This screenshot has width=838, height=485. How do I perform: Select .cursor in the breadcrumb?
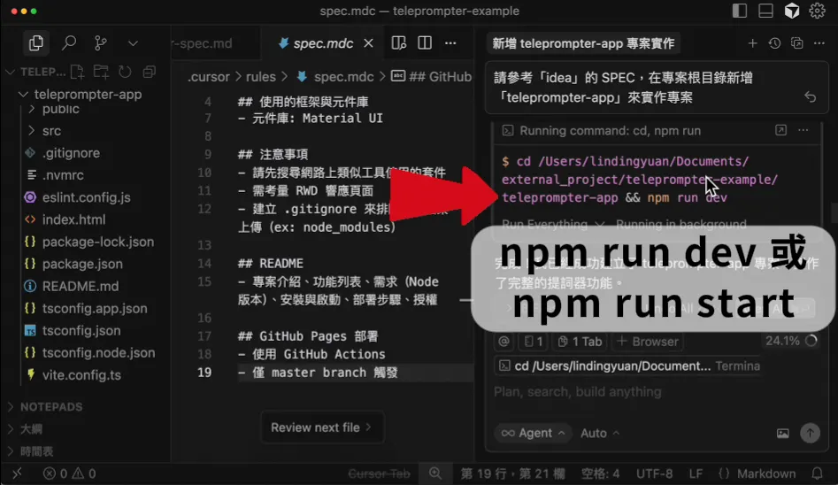point(209,76)
